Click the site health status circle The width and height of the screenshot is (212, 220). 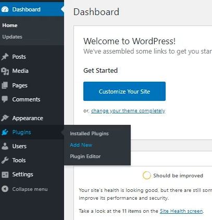(147, 175)
